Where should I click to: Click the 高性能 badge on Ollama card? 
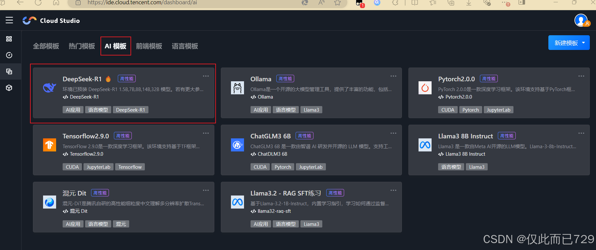coord(285,79)
